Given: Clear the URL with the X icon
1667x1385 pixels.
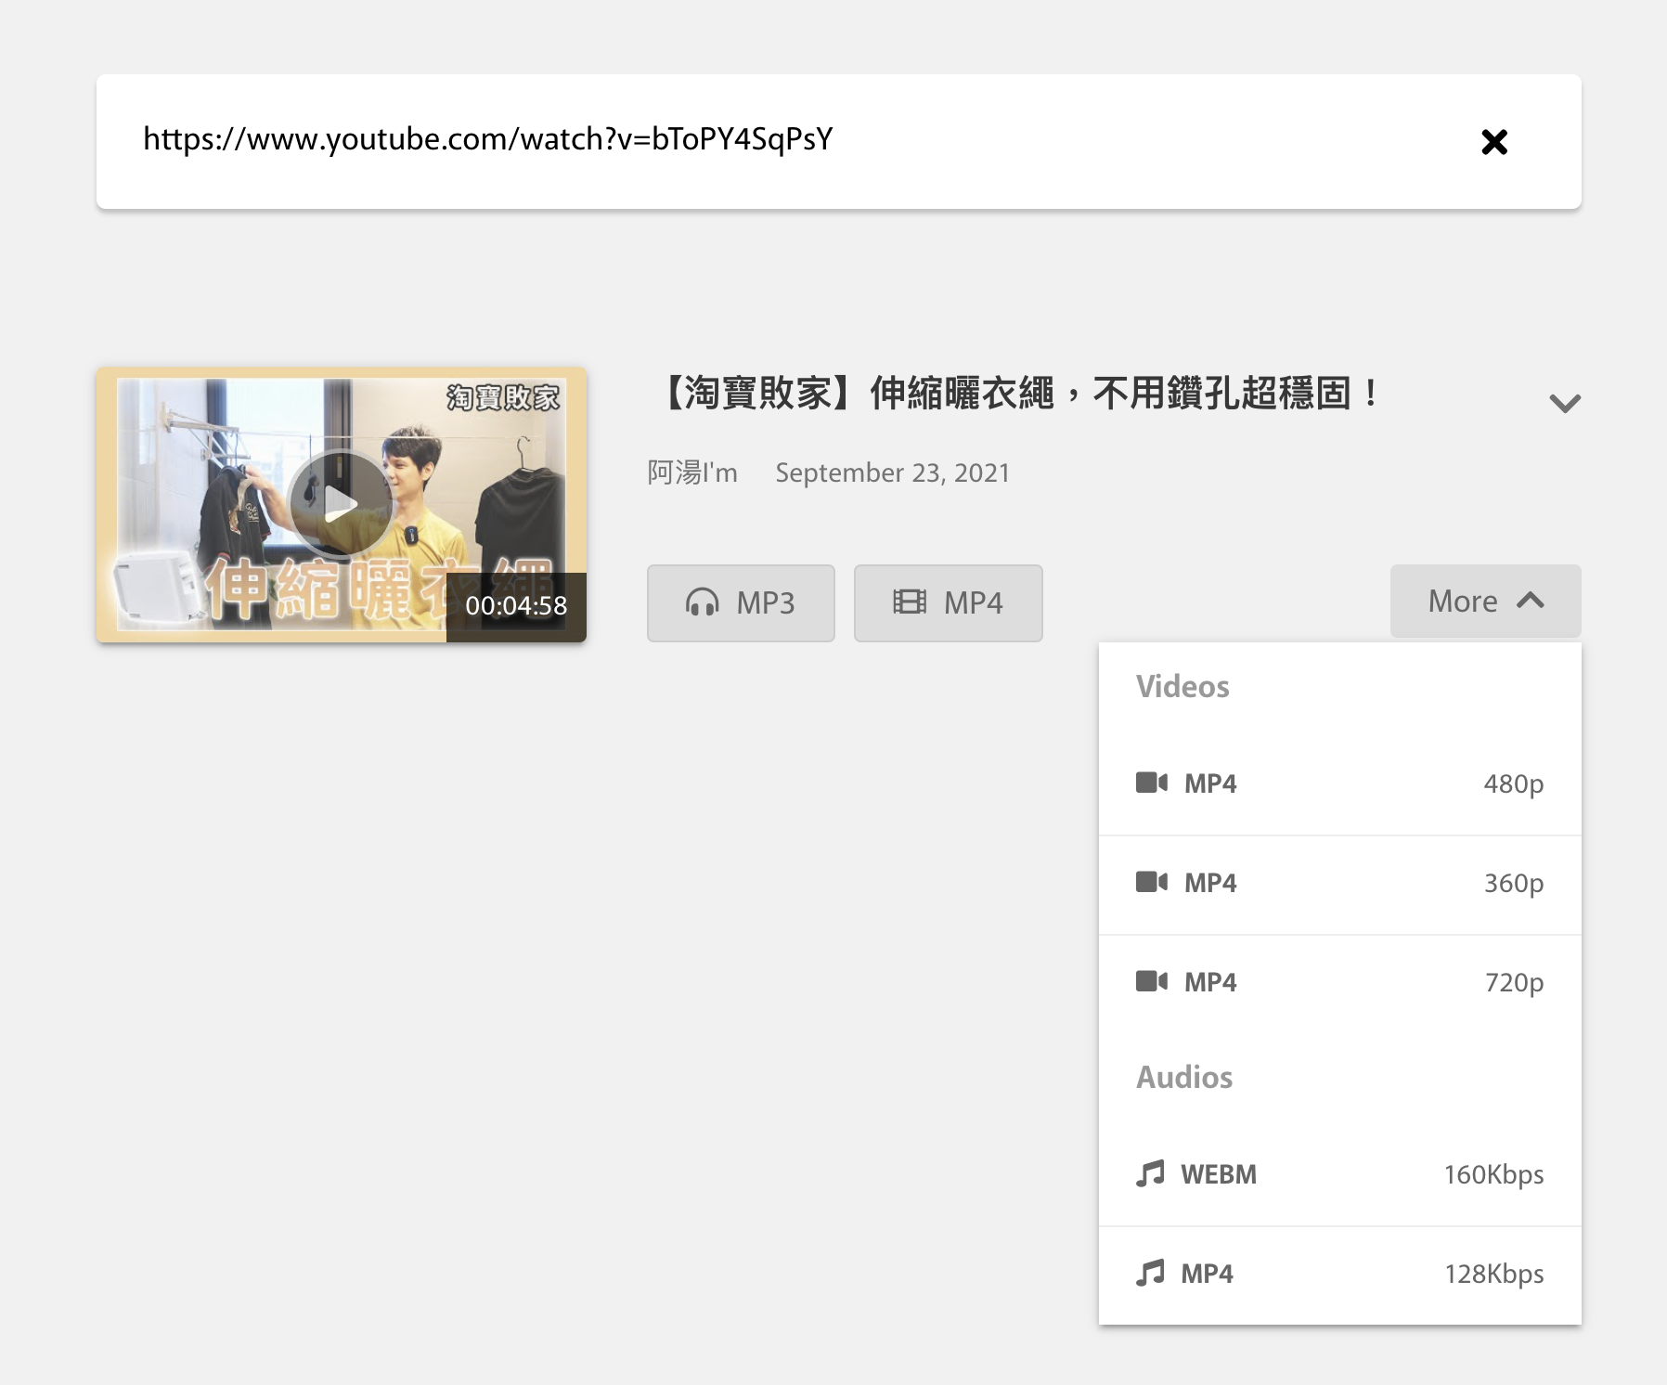Looking at the screenshot, I should coord(1493,142).
